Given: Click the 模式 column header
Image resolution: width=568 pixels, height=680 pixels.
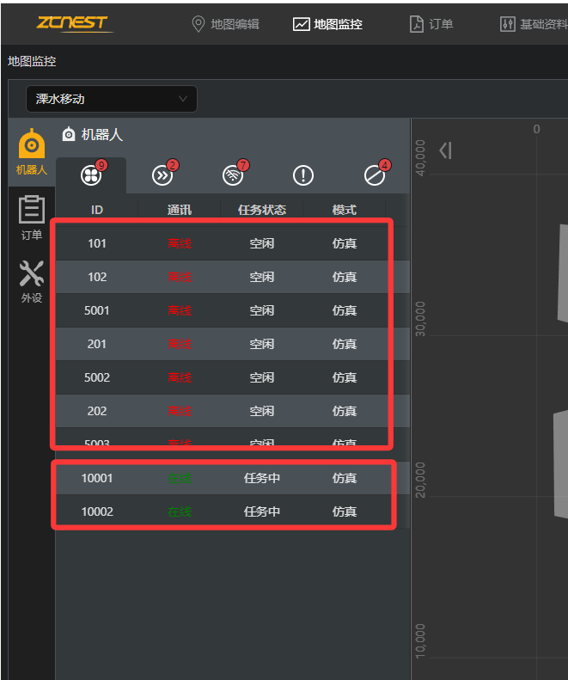Looking at the screenshot, I should 345,210.
